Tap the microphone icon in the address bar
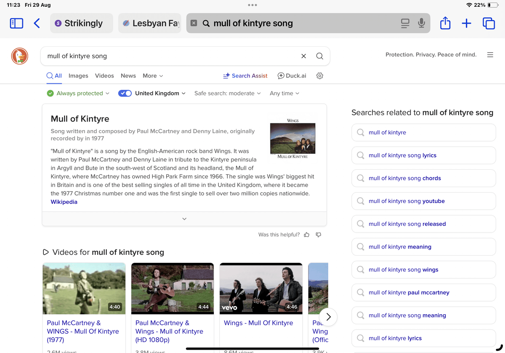This screenshot has height=353, width=505. coord(421,23)
